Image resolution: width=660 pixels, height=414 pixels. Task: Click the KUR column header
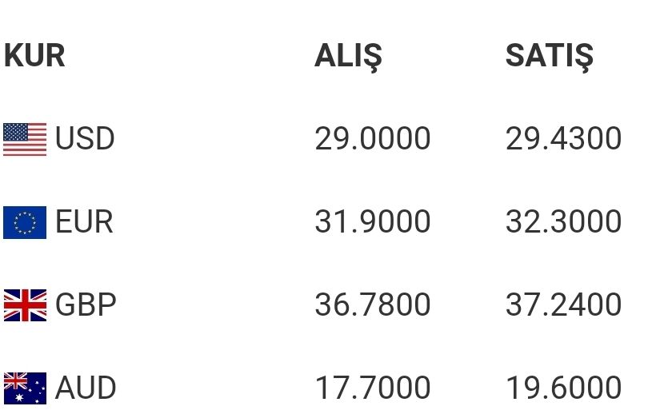point(34,56)
